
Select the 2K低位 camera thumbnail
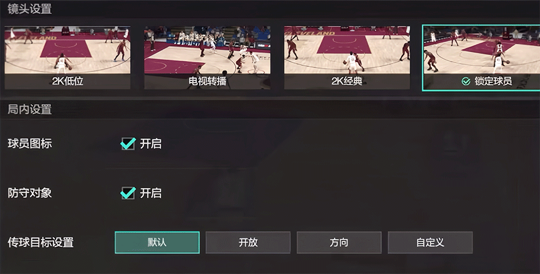(67, 57)
